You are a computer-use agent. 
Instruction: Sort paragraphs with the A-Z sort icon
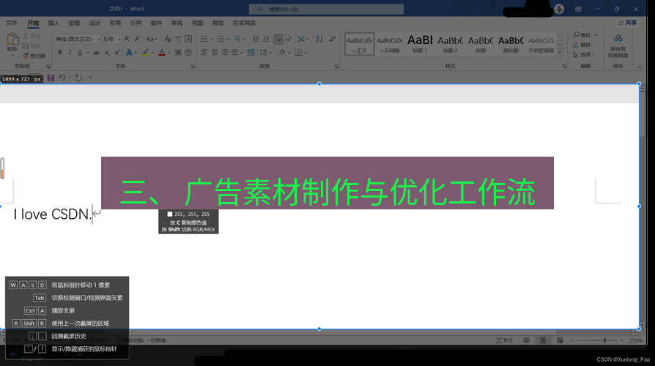(x=319, y=39)
